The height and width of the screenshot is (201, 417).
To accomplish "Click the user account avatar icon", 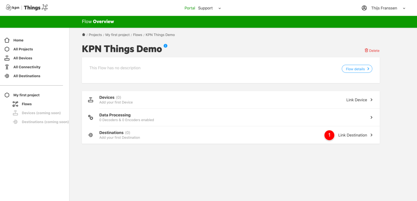I will (364, 8).
